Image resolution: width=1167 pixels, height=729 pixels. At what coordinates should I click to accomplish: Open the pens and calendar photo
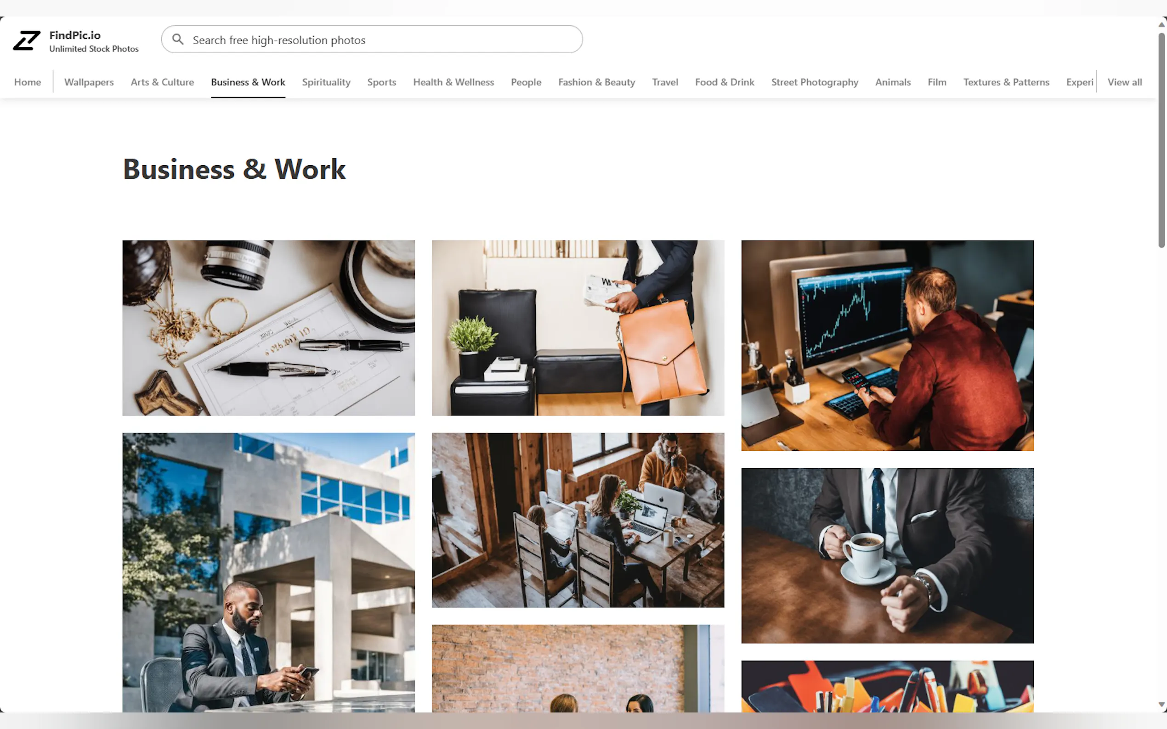coord(268,328)
